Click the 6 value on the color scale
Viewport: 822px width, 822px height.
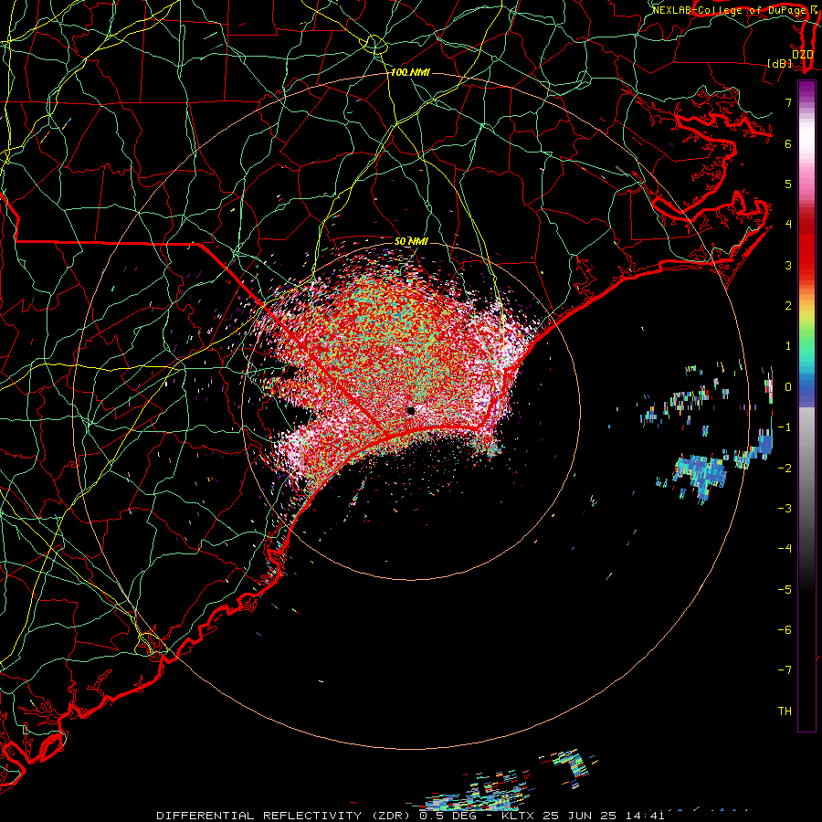(x=788, y=143)
